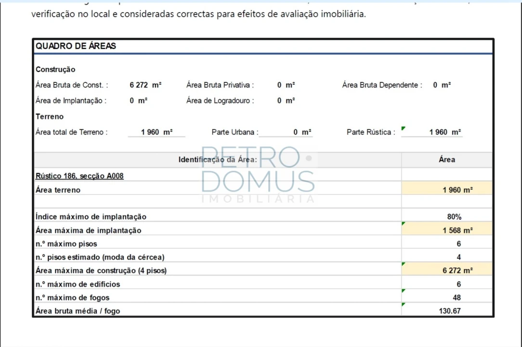Select the Índice máximo de implantação 80% cell
522x347 pixels.
click(447, 217)
